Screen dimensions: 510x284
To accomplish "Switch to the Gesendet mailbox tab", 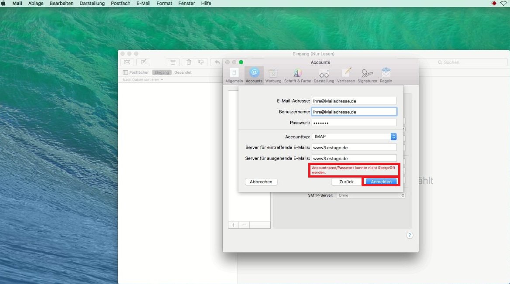I will (183, 72).
